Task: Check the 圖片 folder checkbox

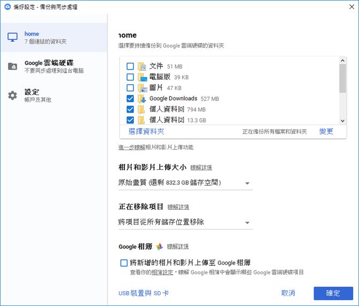Action: [130, 88]
